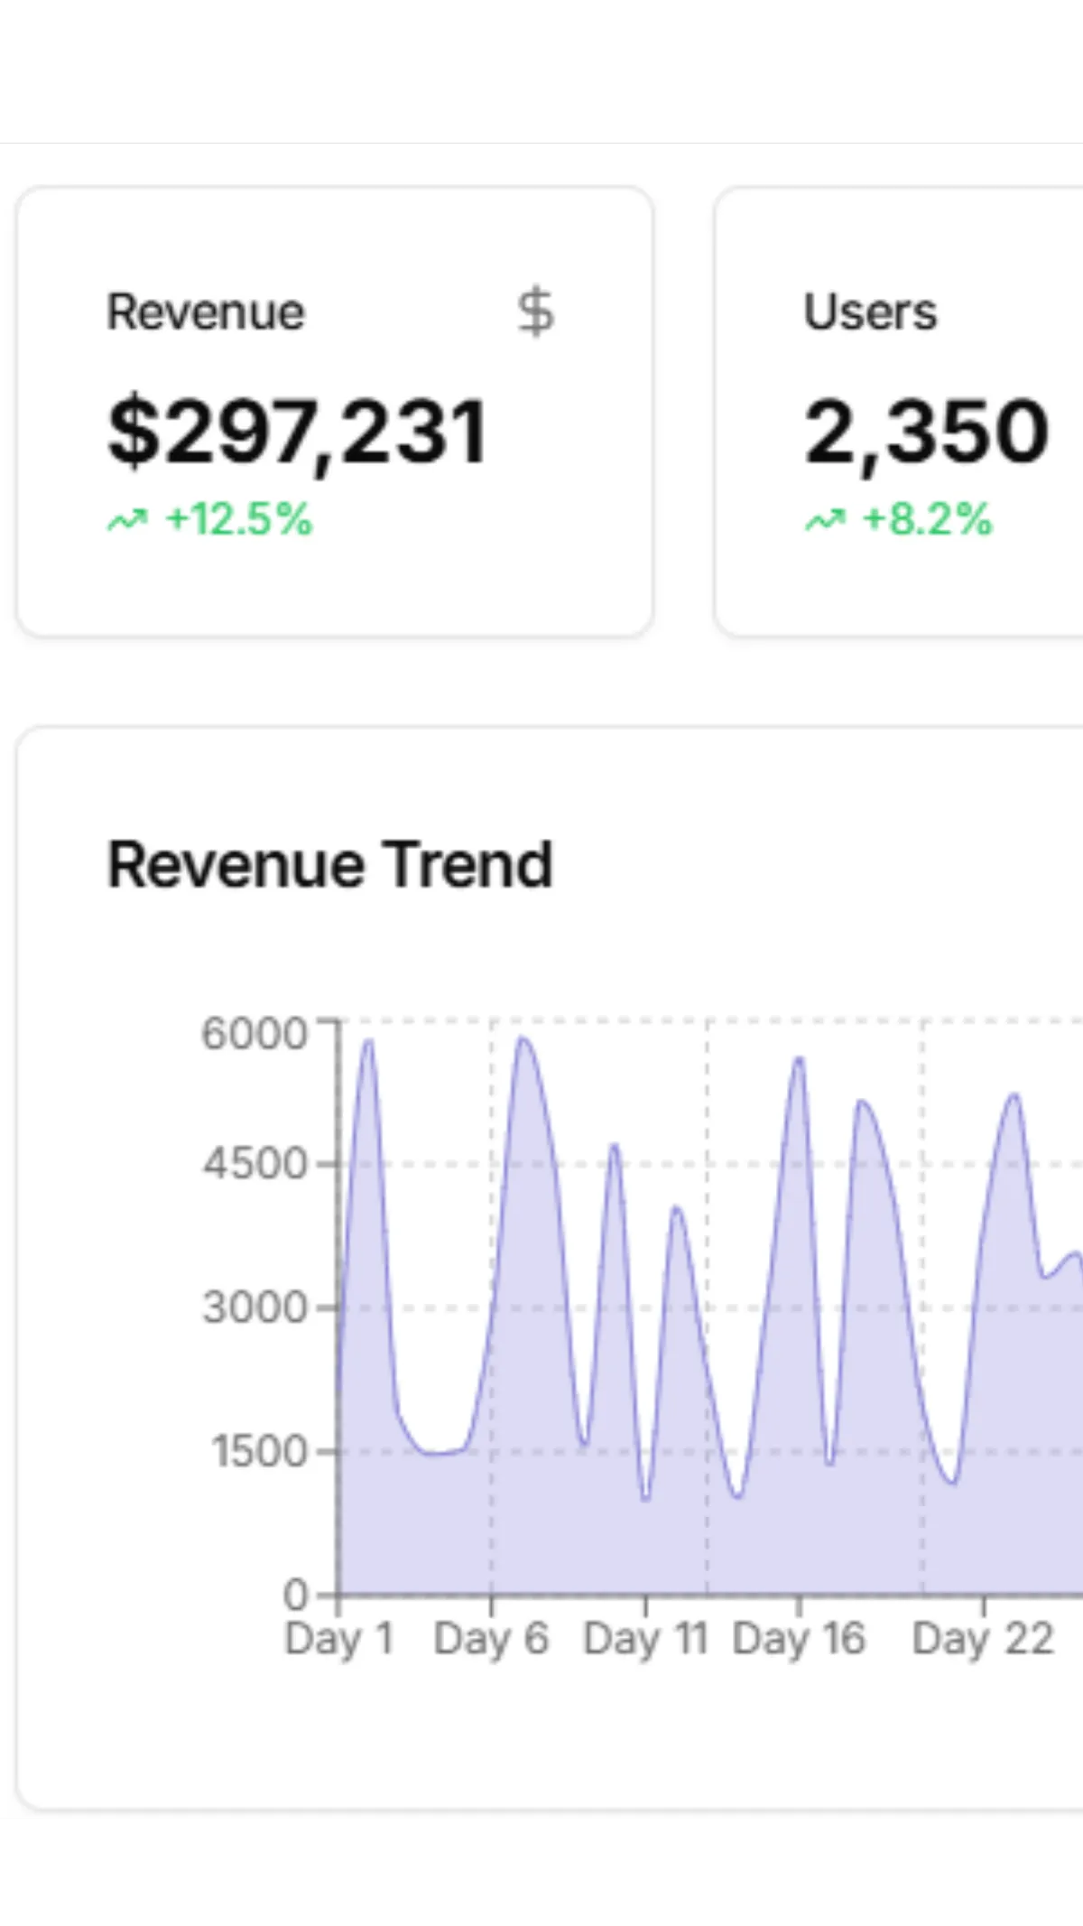Click the +8.2% users growth figure
The width and height of the screenshot is (1083, 1926).
tap(928, 520)
